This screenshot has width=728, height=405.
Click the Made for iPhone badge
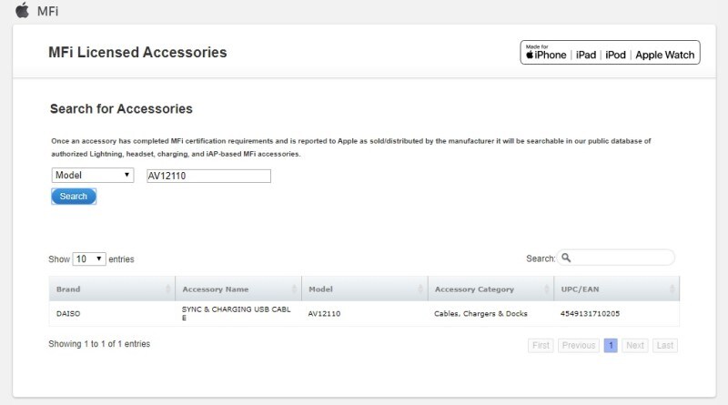(610, 53)
